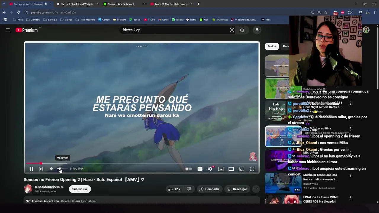Open options for Hour Night Airport Beats video

351,104
